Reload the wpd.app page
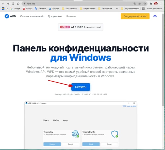This screenshot has height=150, width=165. click(13, 4)
